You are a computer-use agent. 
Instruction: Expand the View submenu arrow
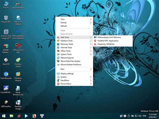(x=91, y=19)
